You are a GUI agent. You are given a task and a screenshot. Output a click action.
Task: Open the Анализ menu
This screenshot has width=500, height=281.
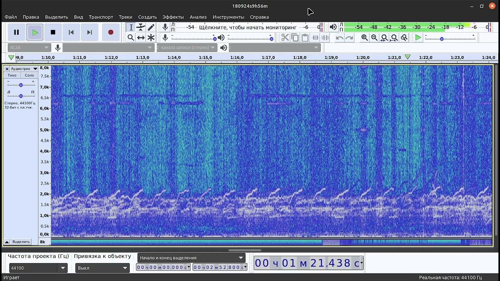tap(198, 17)
